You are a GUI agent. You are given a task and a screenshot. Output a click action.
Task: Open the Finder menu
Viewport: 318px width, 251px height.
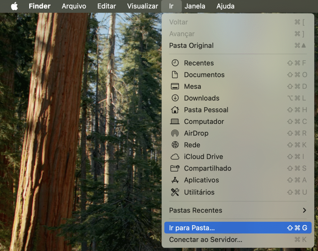(39, 6)
